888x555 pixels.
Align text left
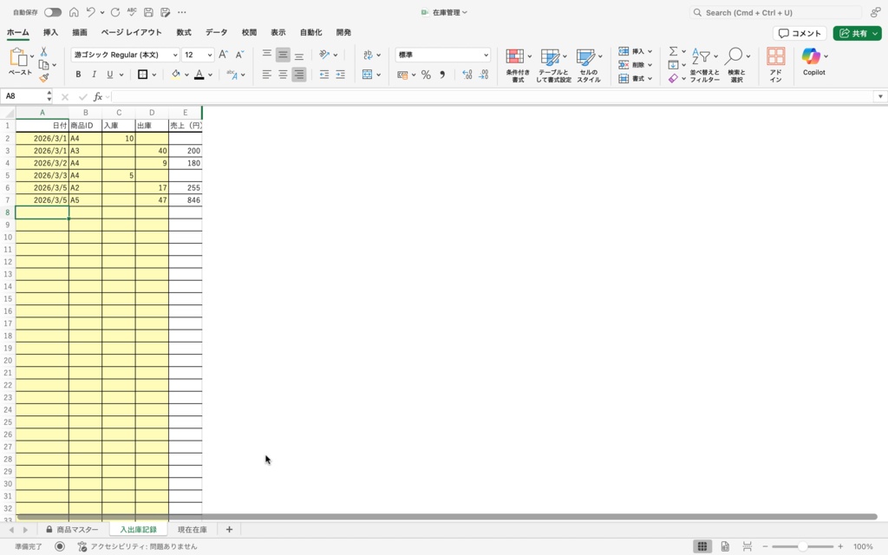click(267, 75)
